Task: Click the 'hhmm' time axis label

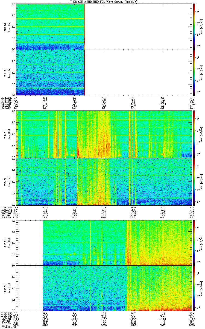Action: point(4,325)
